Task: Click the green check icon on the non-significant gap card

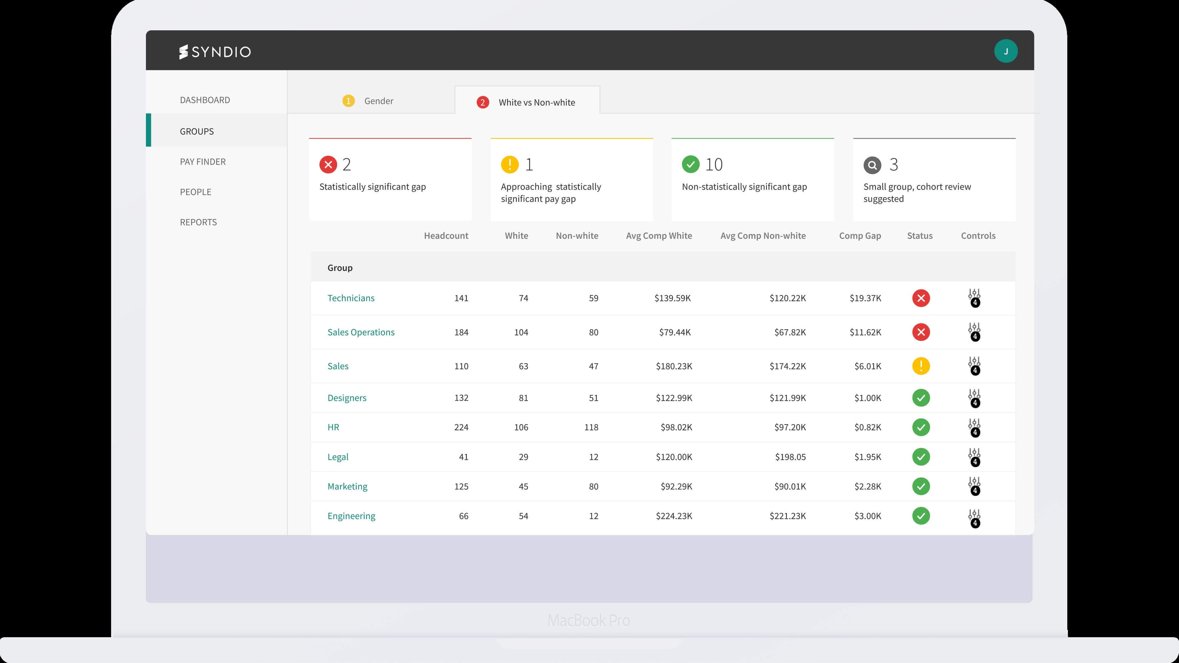Action: click(x=691, y=164)
